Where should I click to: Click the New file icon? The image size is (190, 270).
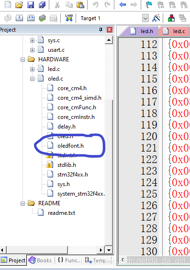(8, 4)
